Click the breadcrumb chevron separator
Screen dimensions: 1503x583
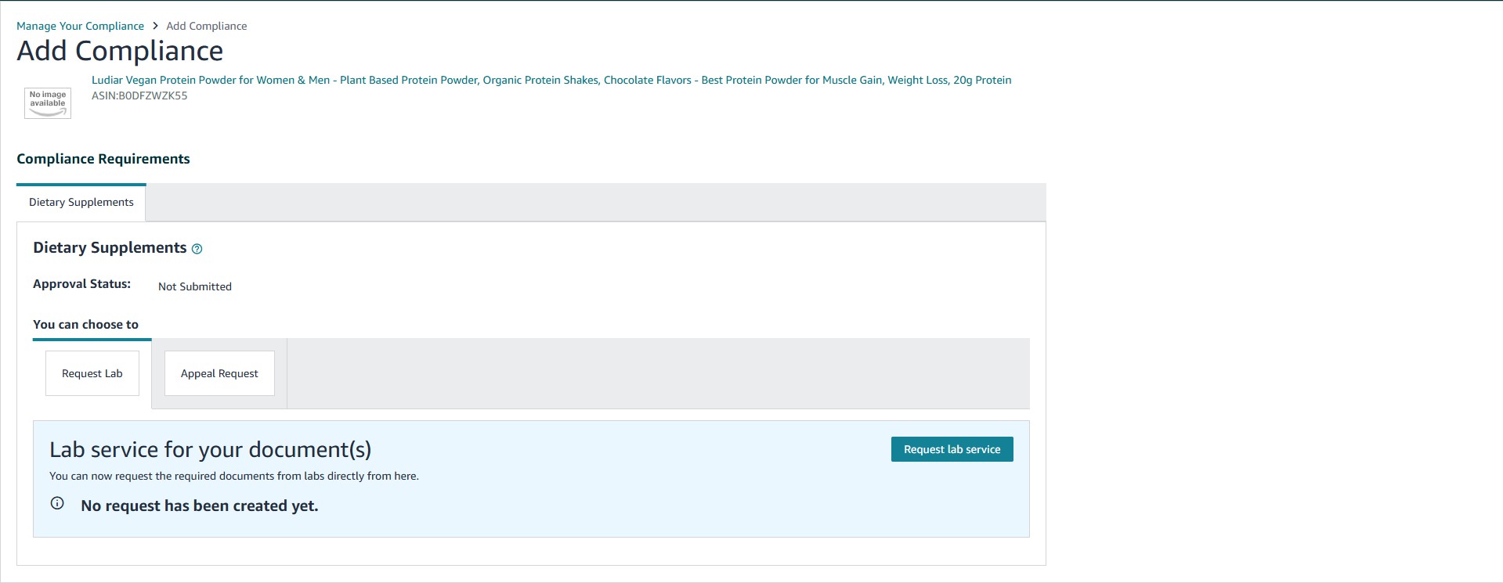click(155, 26)
